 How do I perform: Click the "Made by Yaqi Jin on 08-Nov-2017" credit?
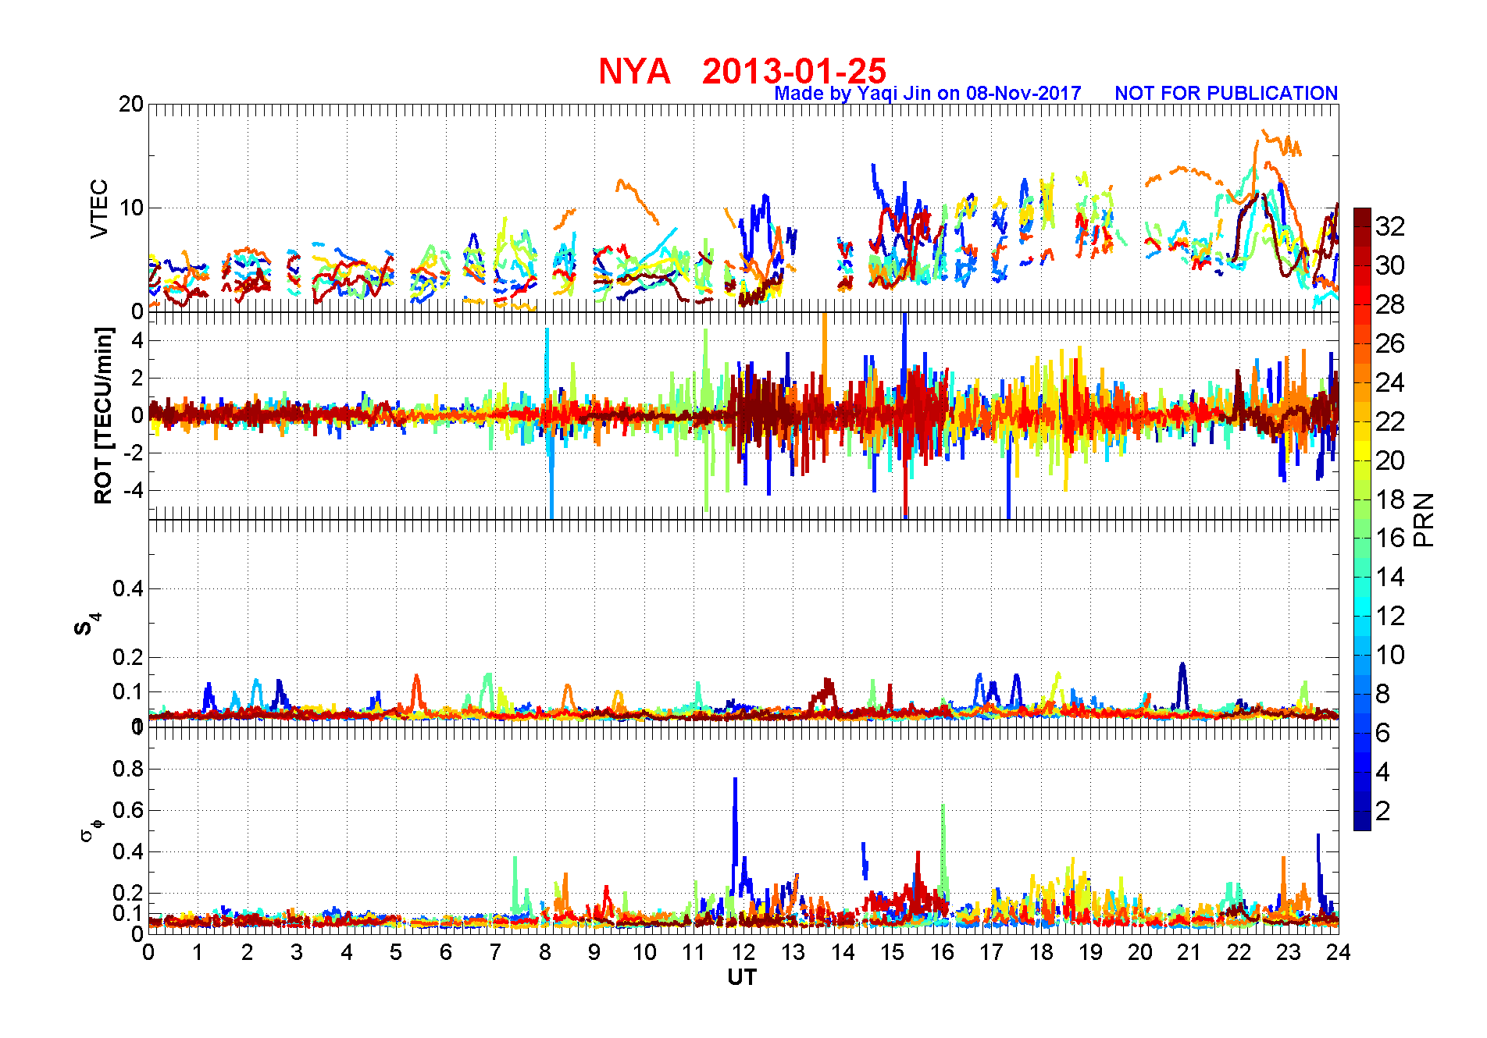tap(928, 93)
